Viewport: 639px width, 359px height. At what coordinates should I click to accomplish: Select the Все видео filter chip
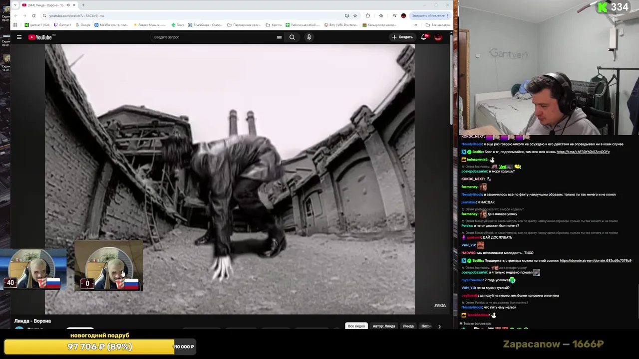(356, 326)
